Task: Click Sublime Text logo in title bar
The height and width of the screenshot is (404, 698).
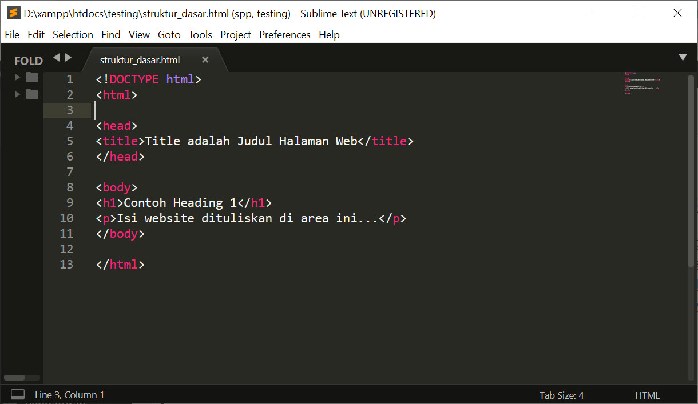Action: (13, 13)
